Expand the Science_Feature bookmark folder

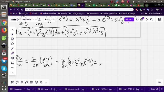(x=109, y=14)
